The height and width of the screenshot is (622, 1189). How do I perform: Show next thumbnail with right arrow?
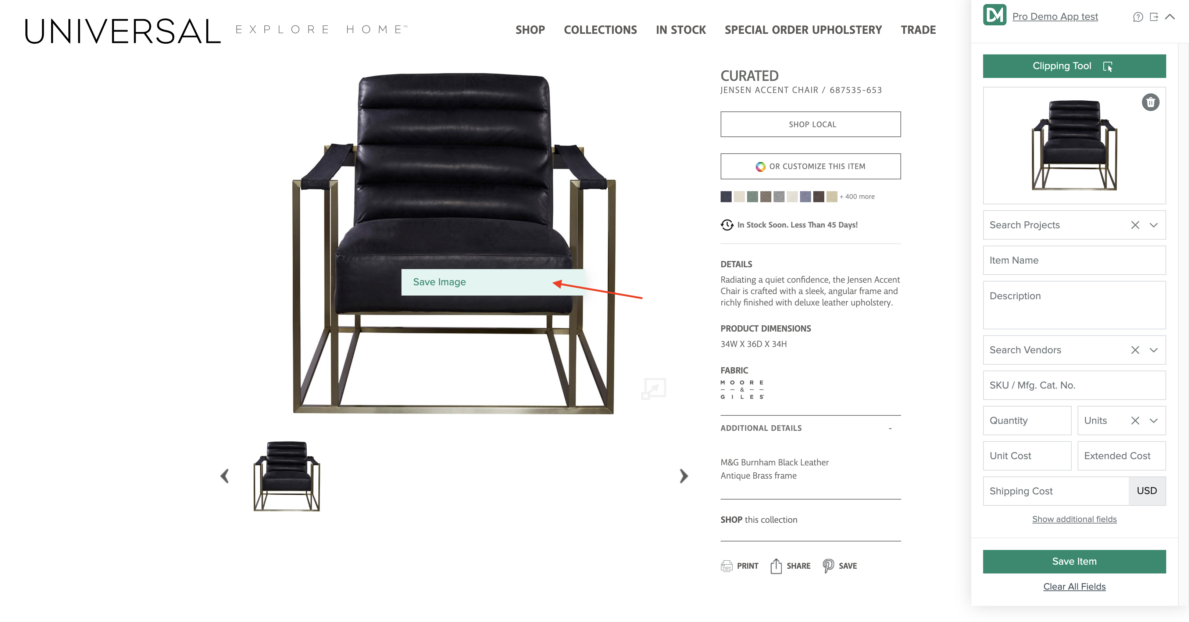[x=683, y=476]
